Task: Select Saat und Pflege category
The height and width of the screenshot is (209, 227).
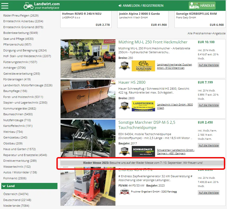Action: click(x=18, y=39)
